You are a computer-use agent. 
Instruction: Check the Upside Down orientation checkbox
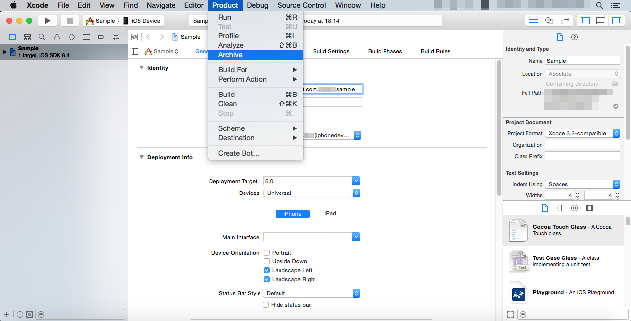266,261
